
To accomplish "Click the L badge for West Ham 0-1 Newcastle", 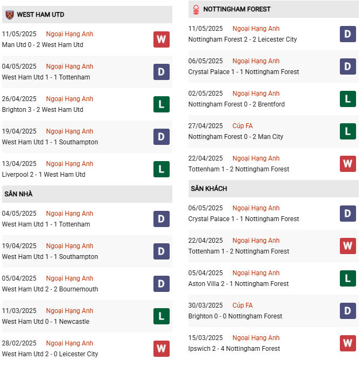I will pyautogui.click(x=162, y=316).
